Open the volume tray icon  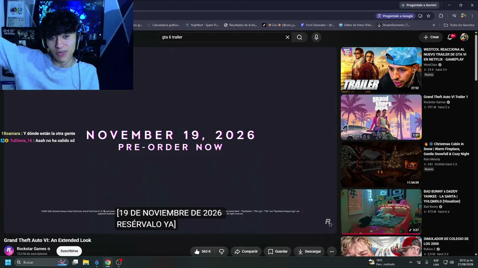tap(451, 262)
